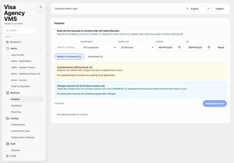Open Quotations page
Screen dimensions: 234x163
coord(16,106)
